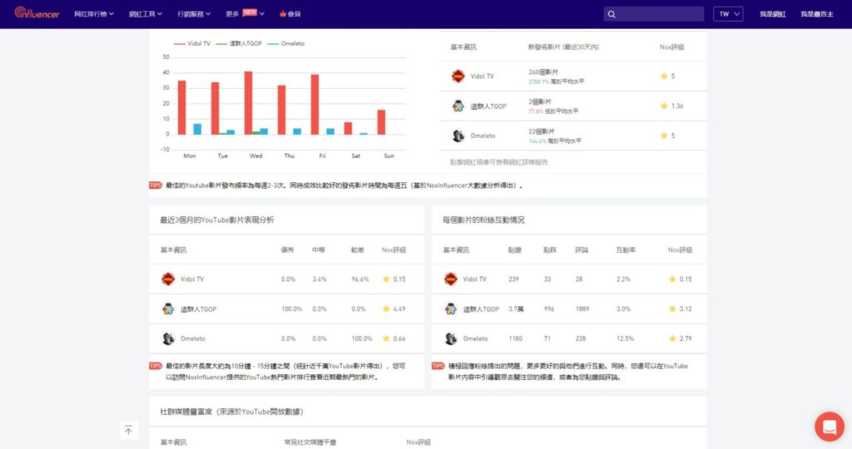
Task: Toggle Omeleto series in chart legend
Action: point(287,43)
